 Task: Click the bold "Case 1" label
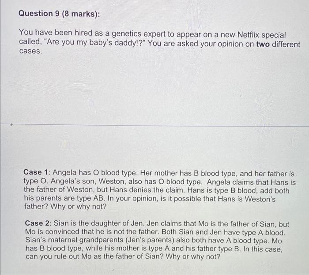click(35, 172)
